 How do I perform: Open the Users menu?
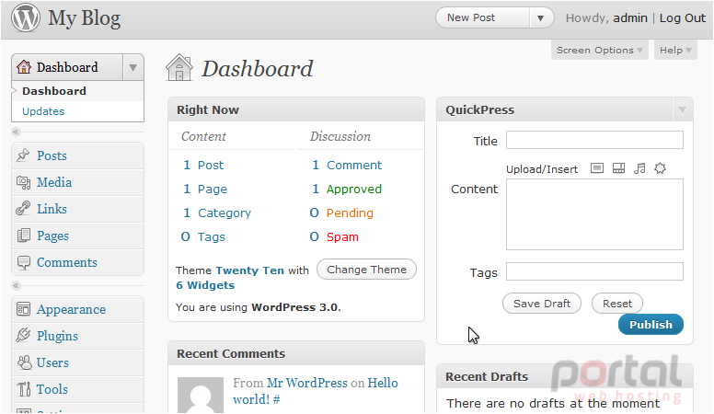[52, 362]
